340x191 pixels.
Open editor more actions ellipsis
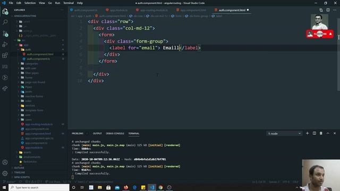(x=335, y=10)
